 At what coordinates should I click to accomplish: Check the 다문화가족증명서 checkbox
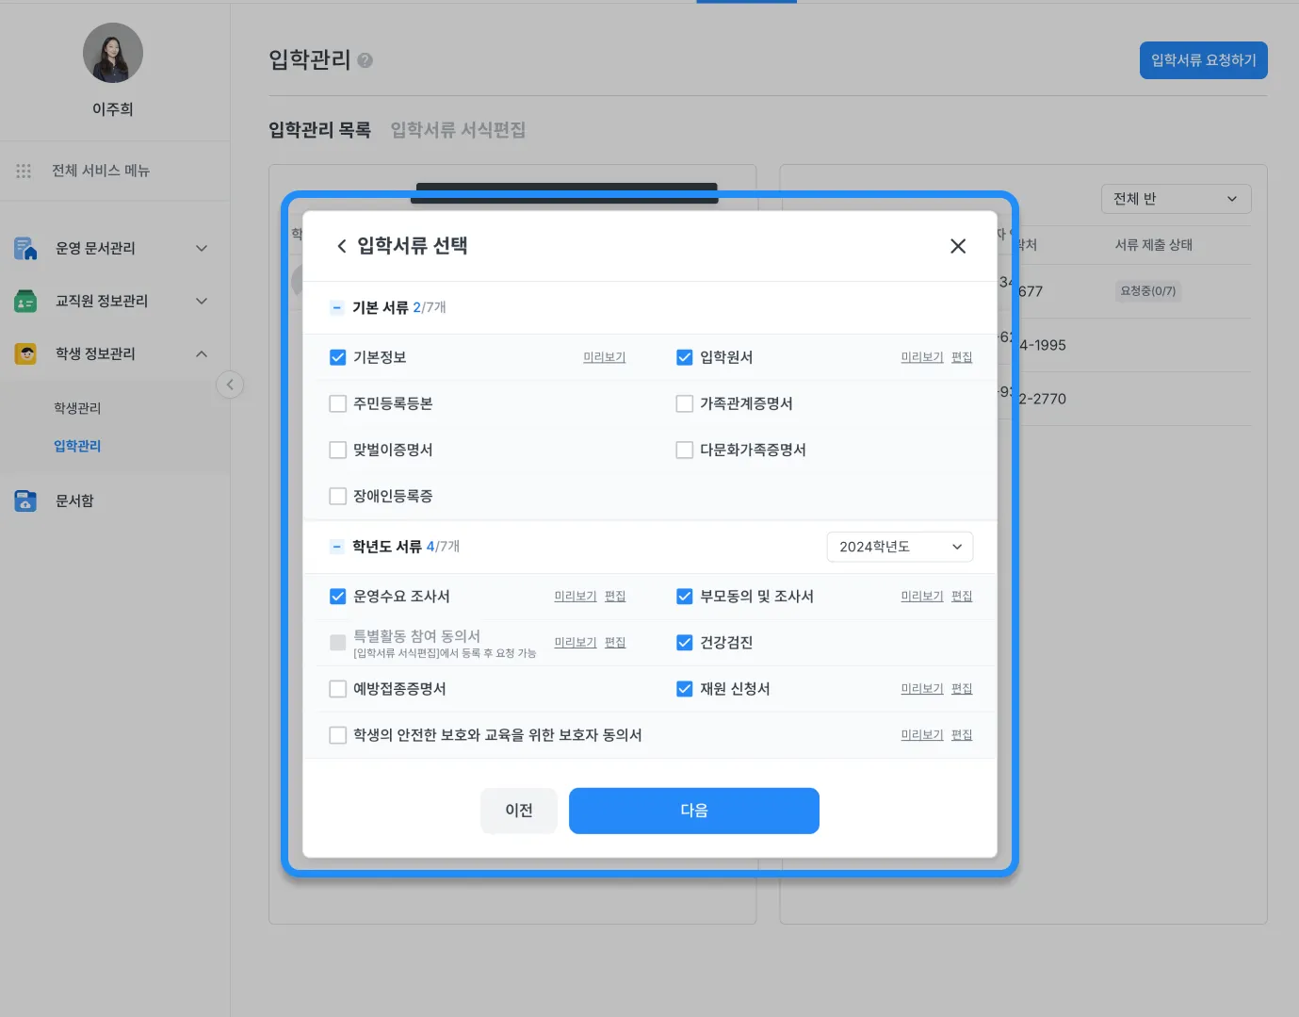coord(685,450)
